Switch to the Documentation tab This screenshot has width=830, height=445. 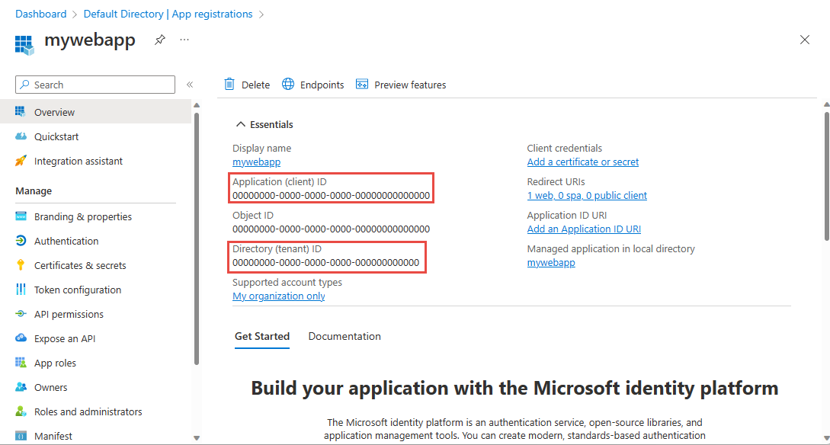point(344,336)
